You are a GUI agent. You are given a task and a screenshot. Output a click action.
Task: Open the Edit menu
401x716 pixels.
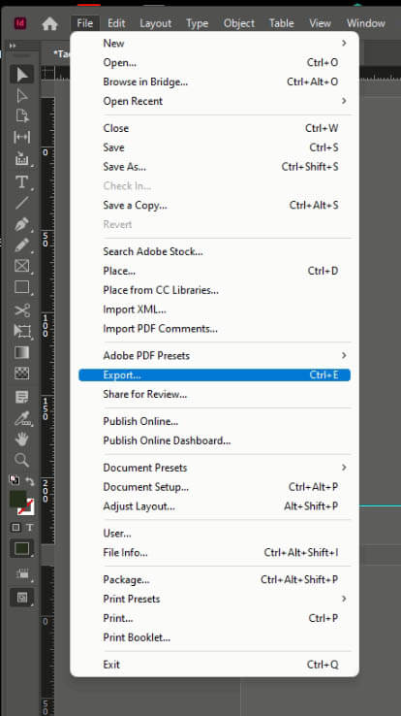point(116,23)
